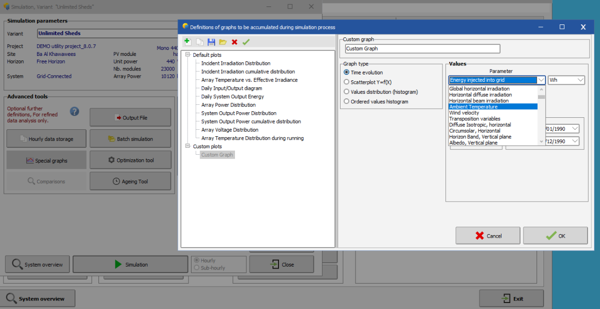
Task: Click the Custom Graph name text field
Action: point(422,49)
